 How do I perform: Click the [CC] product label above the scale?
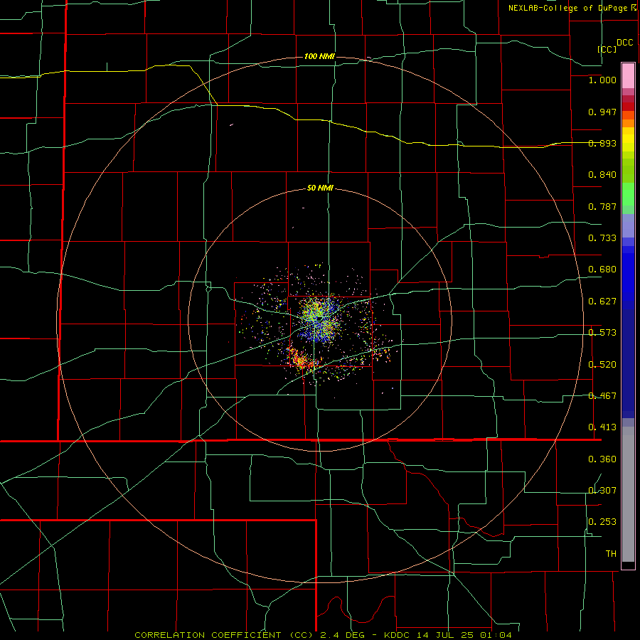pyautogui.click(x=607, y=49)
